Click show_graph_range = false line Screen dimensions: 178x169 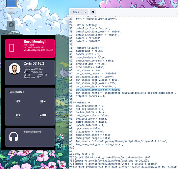[94, 138]
